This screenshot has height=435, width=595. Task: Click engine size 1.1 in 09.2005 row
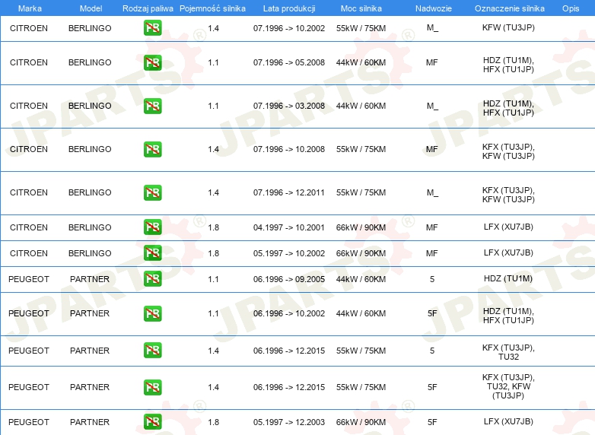(213, 279)
